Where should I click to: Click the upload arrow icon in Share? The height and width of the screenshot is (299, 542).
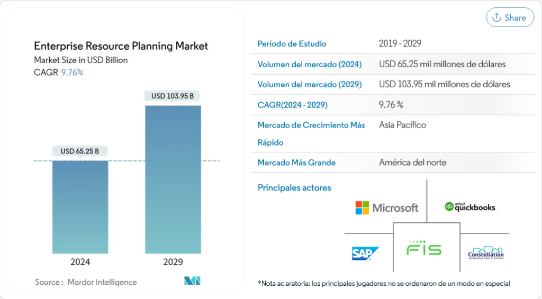[x=496, y=17]
